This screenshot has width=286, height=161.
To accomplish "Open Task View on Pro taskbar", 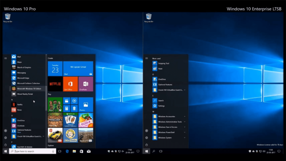I will coord(60,151).
